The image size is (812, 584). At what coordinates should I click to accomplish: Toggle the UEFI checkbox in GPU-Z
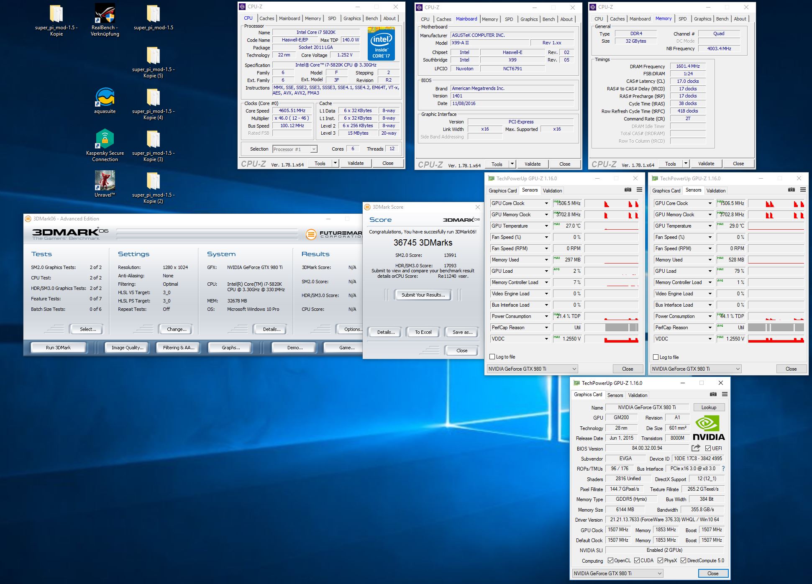coord(708,448)
